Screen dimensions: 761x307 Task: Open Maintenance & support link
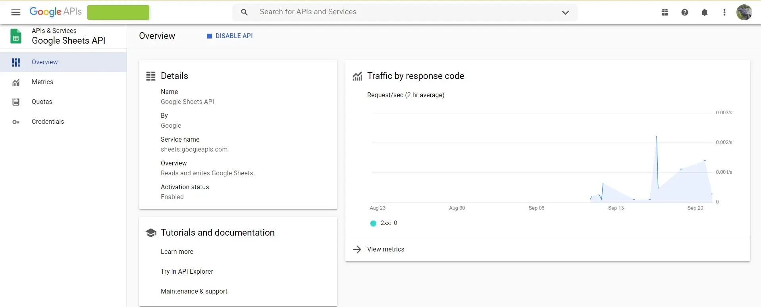pyautogui.click(x=194, y=292)
